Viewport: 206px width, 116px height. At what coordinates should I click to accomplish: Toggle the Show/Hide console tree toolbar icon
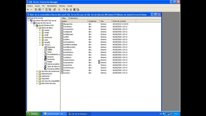coord(40,10)
